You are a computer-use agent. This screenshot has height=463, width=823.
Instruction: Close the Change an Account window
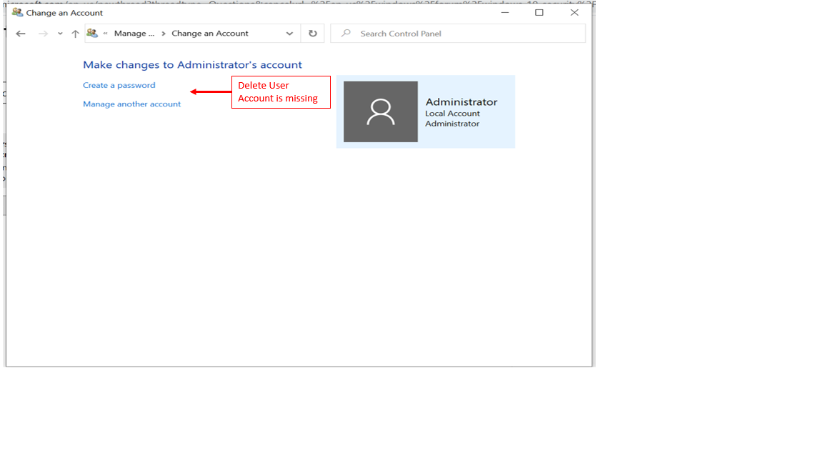[x=574, y=13]
